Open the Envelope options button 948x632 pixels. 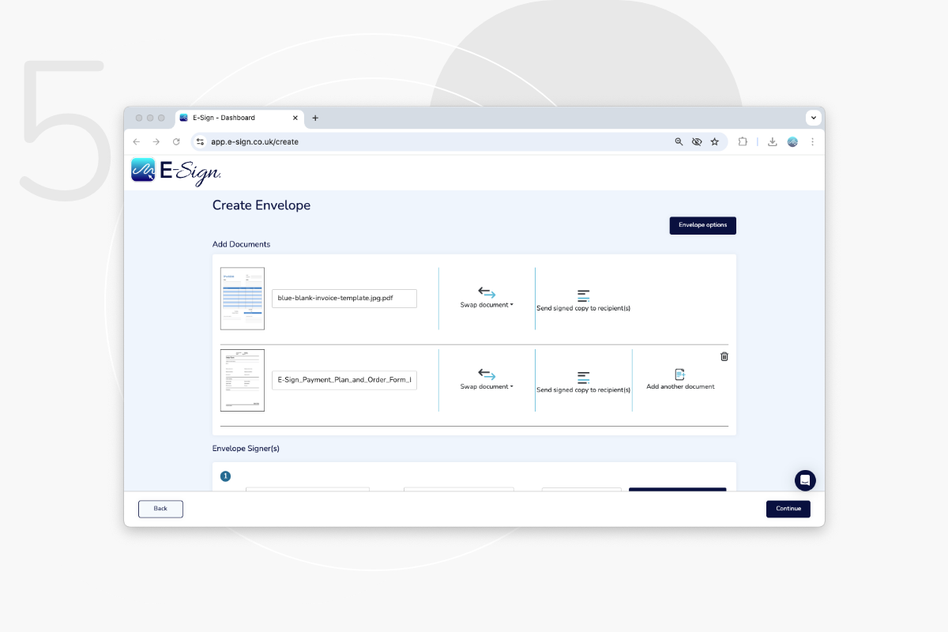702,225
